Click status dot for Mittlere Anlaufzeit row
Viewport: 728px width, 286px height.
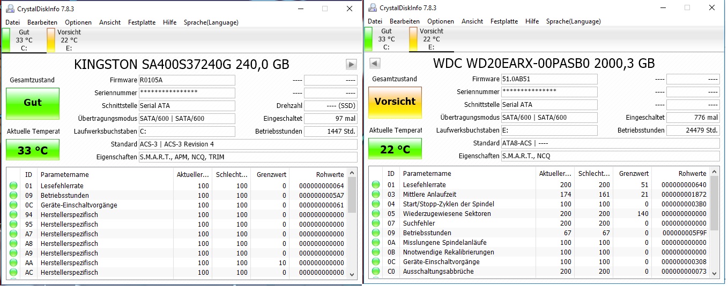coord(376,195)
